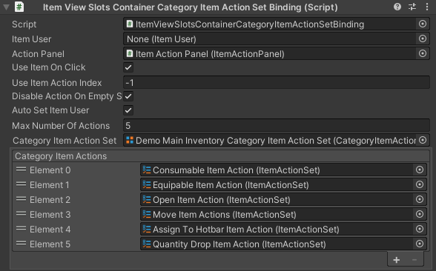Remove list element with minus button
This screenshot has height=271, width=436.
[414, 260]
